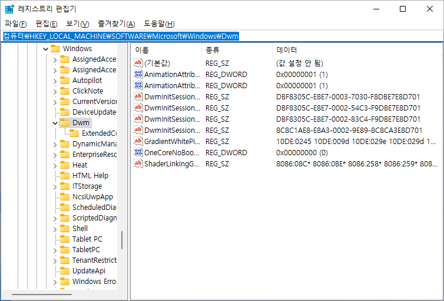This screenshot has height=301, width=444.
Task: Click the tree pane vertical scrollbar thumb
Action: pos(122,240)
